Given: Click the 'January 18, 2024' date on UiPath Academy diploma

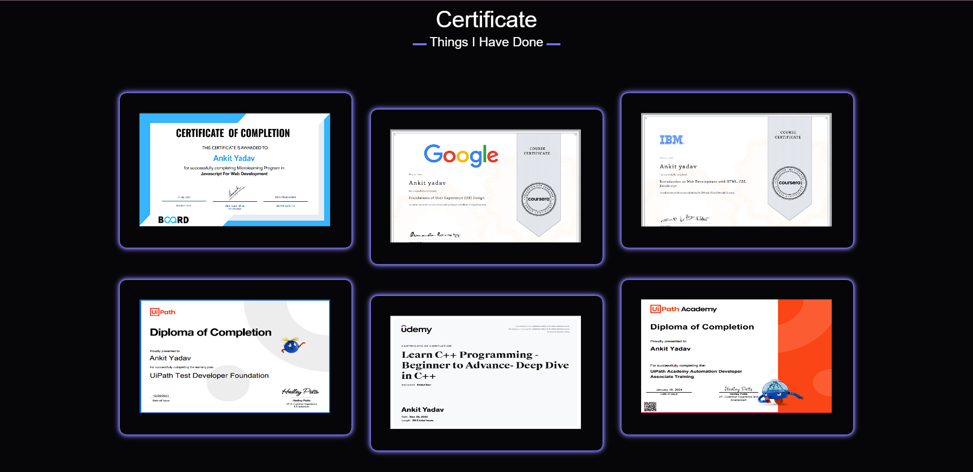Looking at the screenshot, I should pyautogui.click(x=669, y=390).
